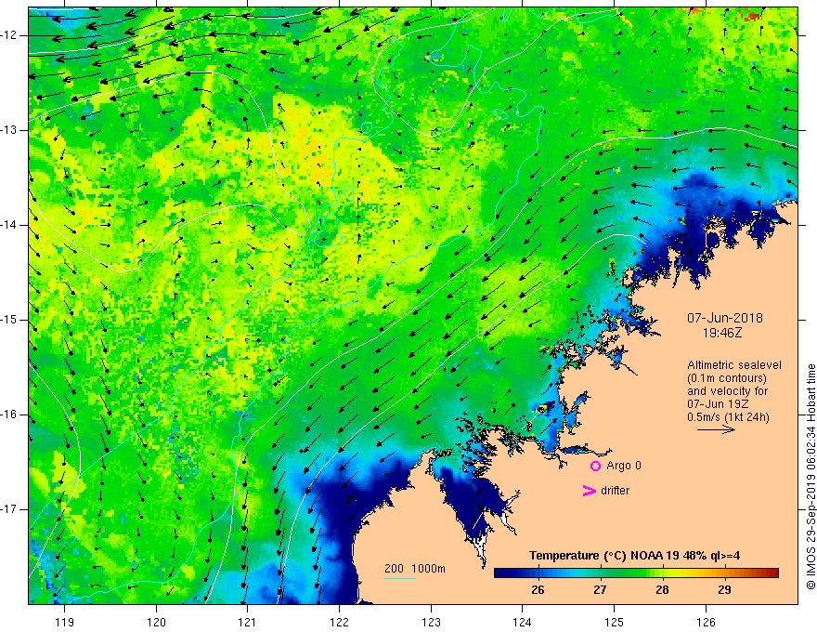This screenshot has width=817, height=632.
Task: Click longitude label 122 on bottom axis
Action: [x=339, y=622]
